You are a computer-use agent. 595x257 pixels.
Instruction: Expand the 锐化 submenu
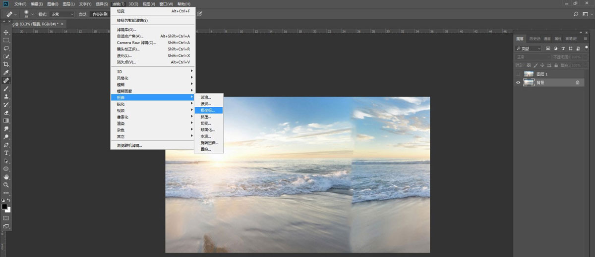click(153, 104)
